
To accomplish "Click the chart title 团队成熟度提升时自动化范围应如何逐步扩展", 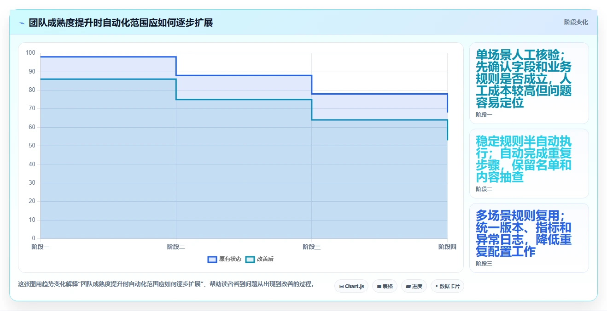I will (121, 23).
